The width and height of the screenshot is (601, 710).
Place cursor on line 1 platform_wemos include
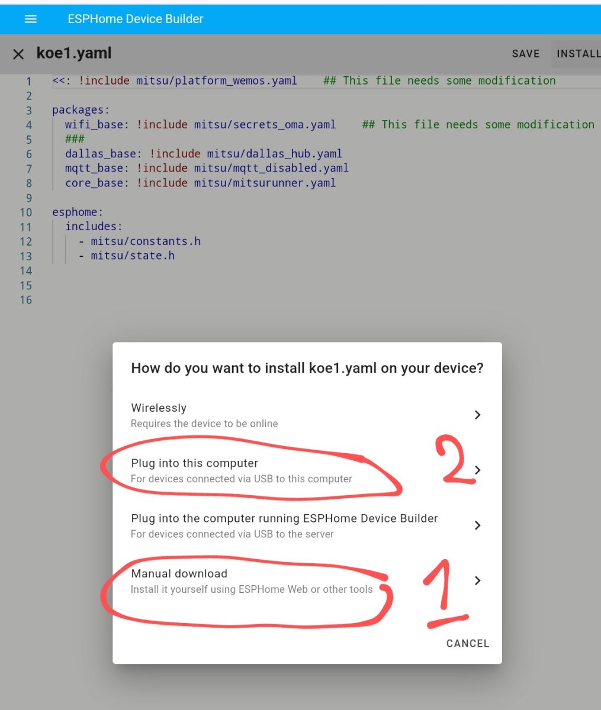[x=175, y=80]
